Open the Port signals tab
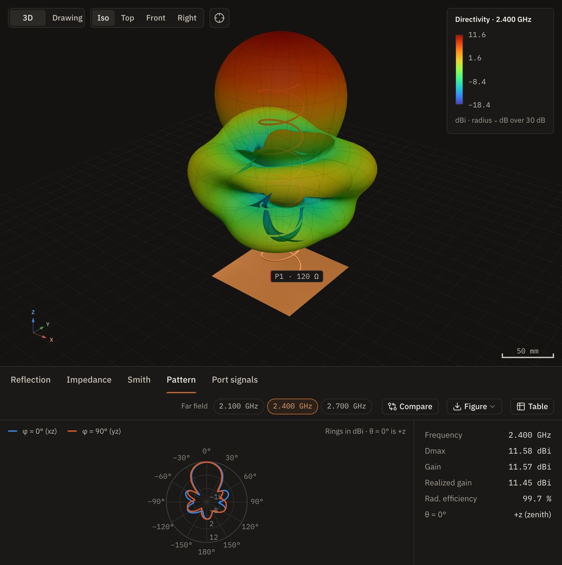This screenshot has height=565, width=562. (x=235, y=380)
